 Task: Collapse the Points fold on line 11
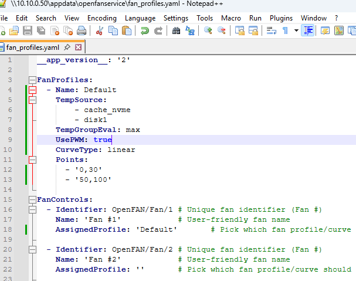[x=32, y=160]
